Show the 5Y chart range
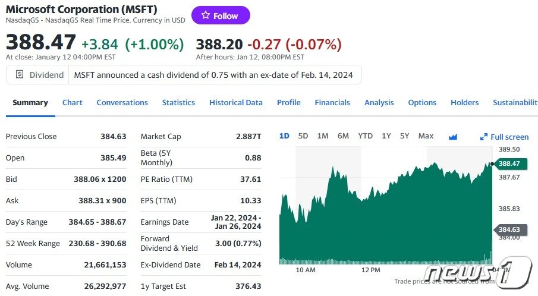 click(x=405, y=136)
